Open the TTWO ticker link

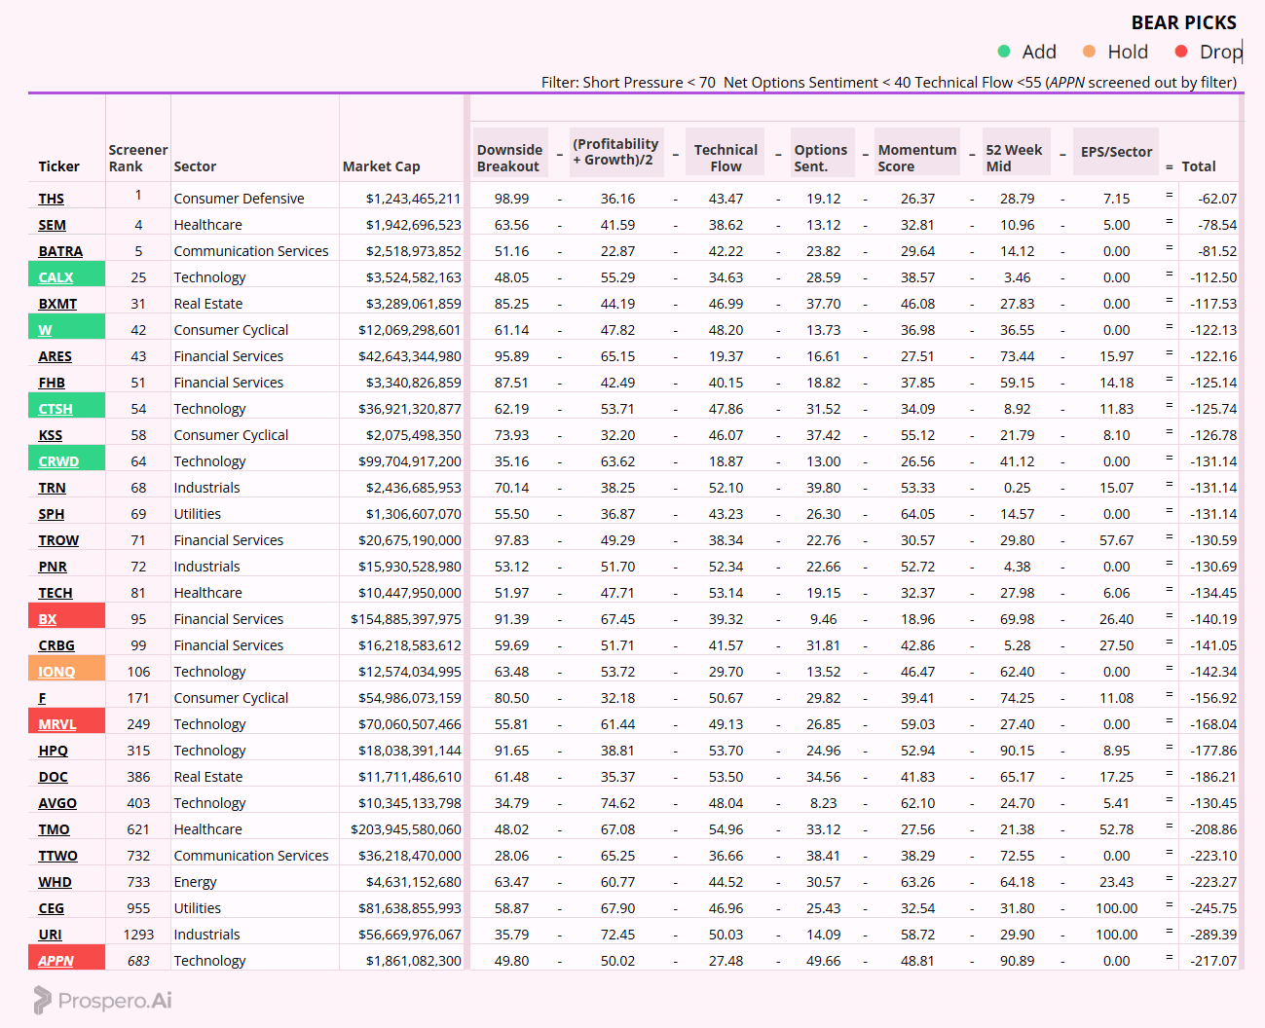click(58, 856)
